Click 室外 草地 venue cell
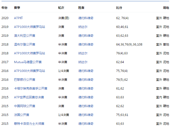 163,45
